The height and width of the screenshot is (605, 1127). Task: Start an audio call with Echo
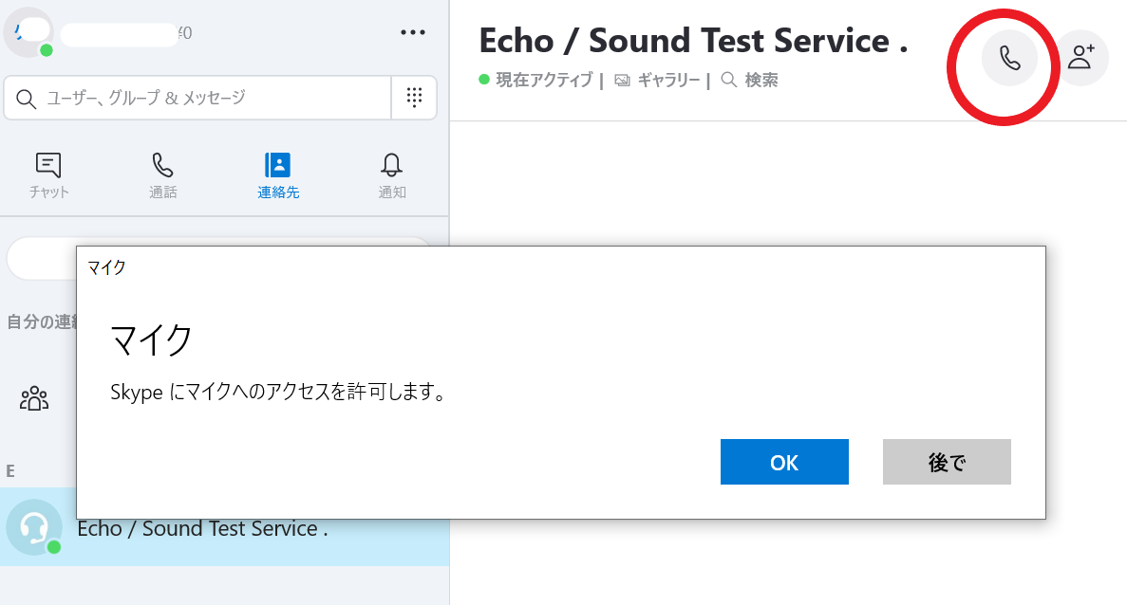(1009, 58)
